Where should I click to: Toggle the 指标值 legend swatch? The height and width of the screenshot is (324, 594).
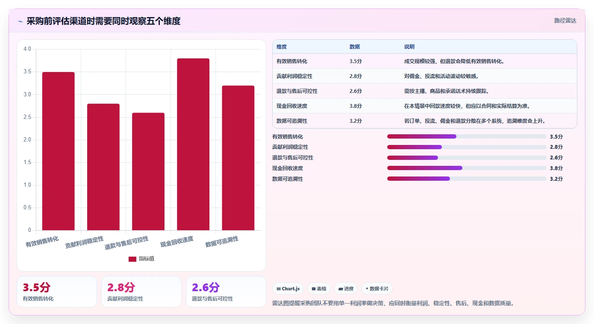pyautogui.click(x=132, y=259)
